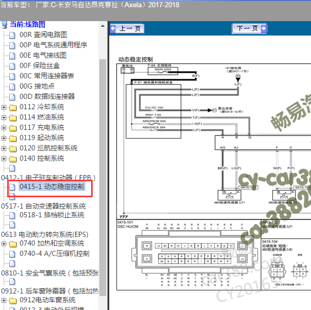
Task: Expand the 0912电动车窗系统 folder
Action: (x=4, y=301)
